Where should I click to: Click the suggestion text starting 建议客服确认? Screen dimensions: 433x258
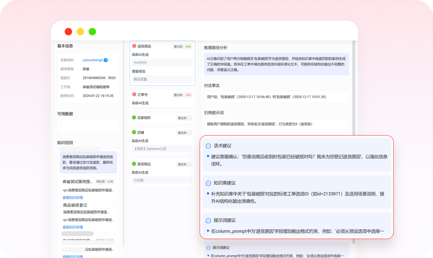tap(299, 160)
